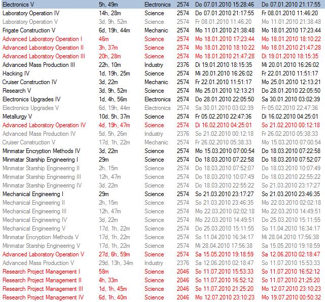Select Advanced Mass Production III row
This screenshot has height=302, width=325.
pyautogui.click(x=163, y=65)
